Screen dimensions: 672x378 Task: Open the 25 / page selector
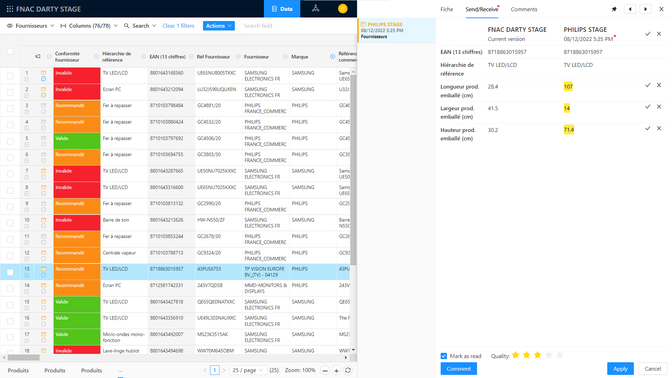point(248,370)
